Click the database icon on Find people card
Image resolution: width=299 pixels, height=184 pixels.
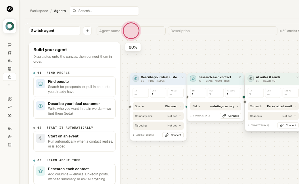pos(41,84)
